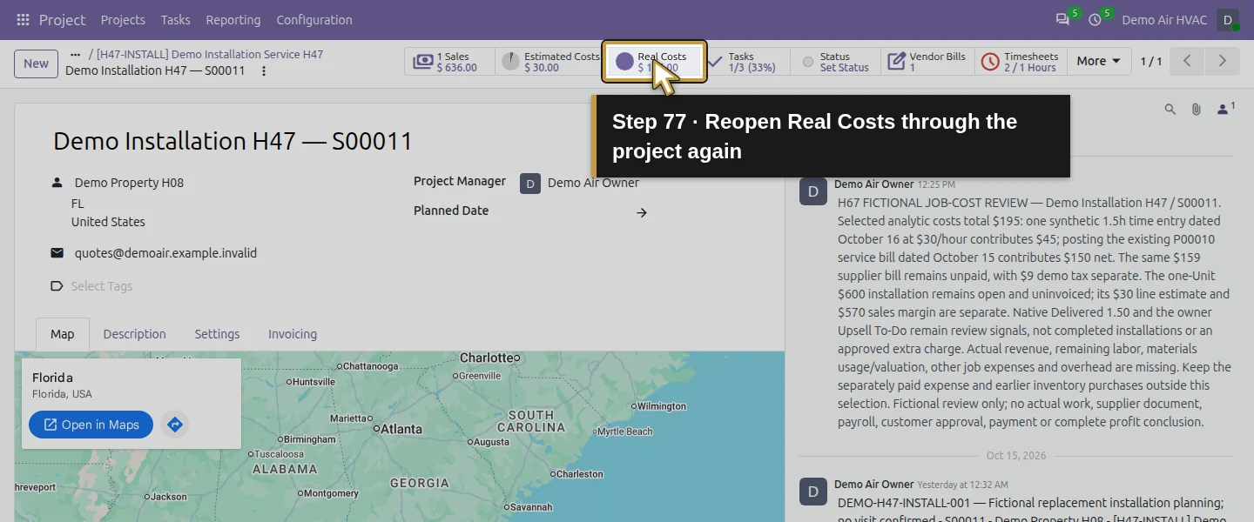Click the Open in Maps button
The width and height of the screenshot is (1254, 522).
click(91, 425)
